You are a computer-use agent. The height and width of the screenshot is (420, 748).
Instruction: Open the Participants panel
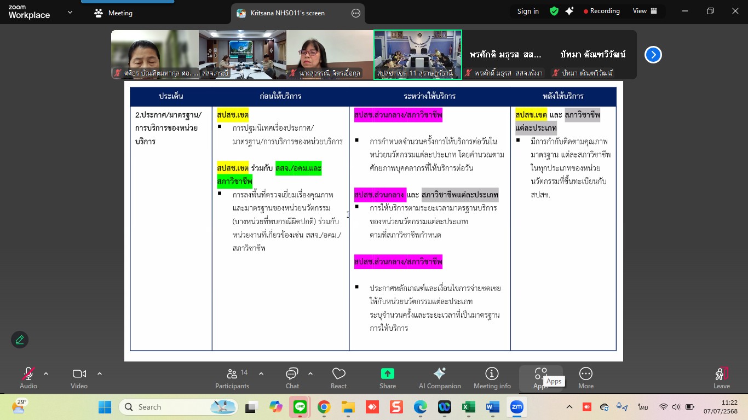(232, 378)
